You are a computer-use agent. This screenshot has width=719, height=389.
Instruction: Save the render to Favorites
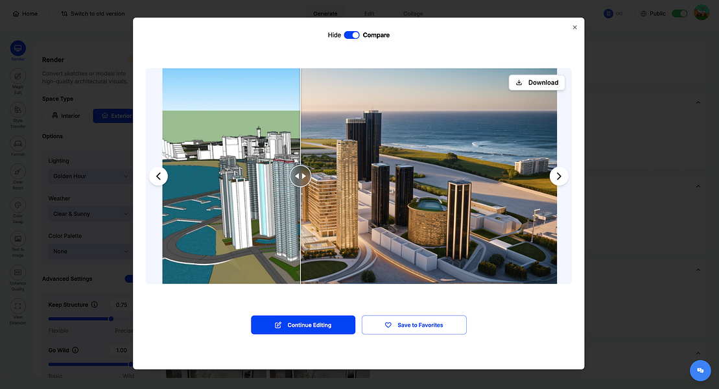(x=414, y=325)
